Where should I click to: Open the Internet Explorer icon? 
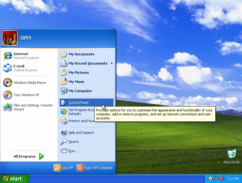coord(7,56)
